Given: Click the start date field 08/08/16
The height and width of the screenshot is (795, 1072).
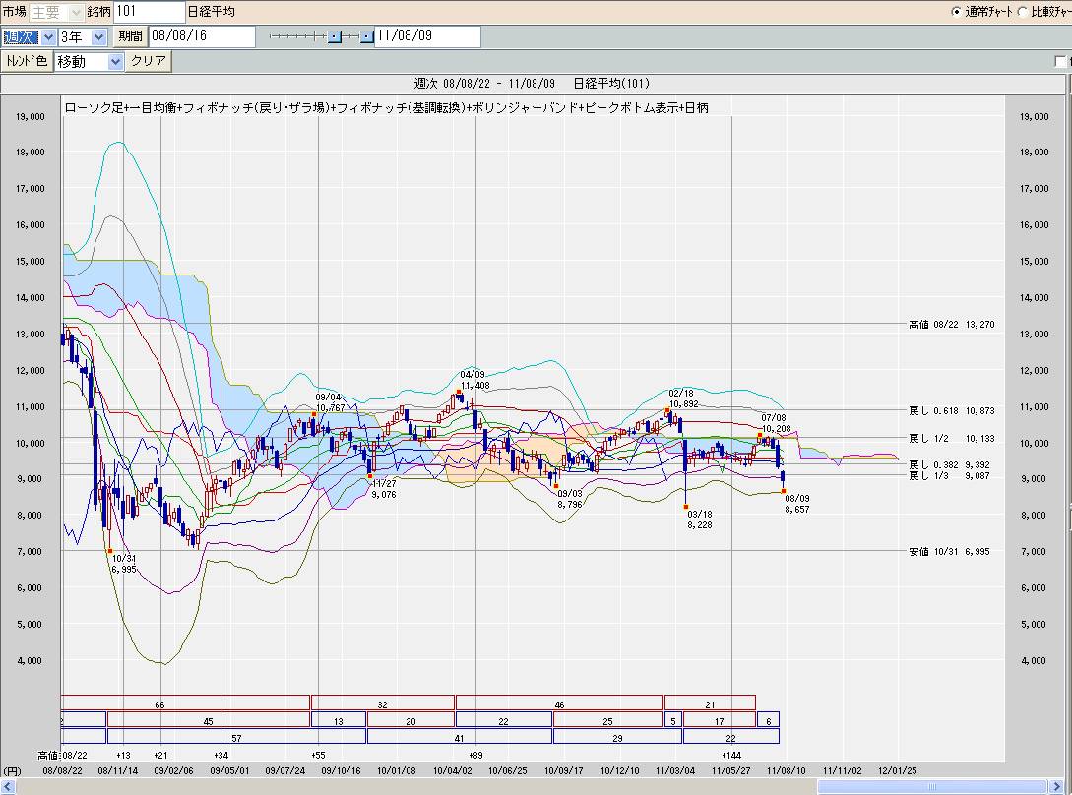Looking at the screenshot, I should pos(203,36).
